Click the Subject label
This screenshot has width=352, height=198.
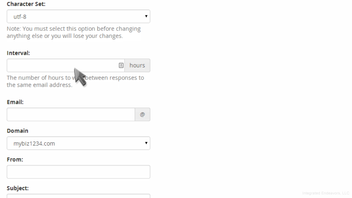pyautogui.click(x=18, y=188)
